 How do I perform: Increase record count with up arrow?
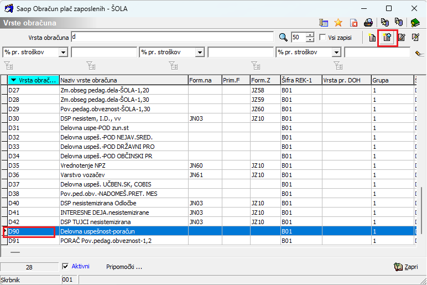310,35
